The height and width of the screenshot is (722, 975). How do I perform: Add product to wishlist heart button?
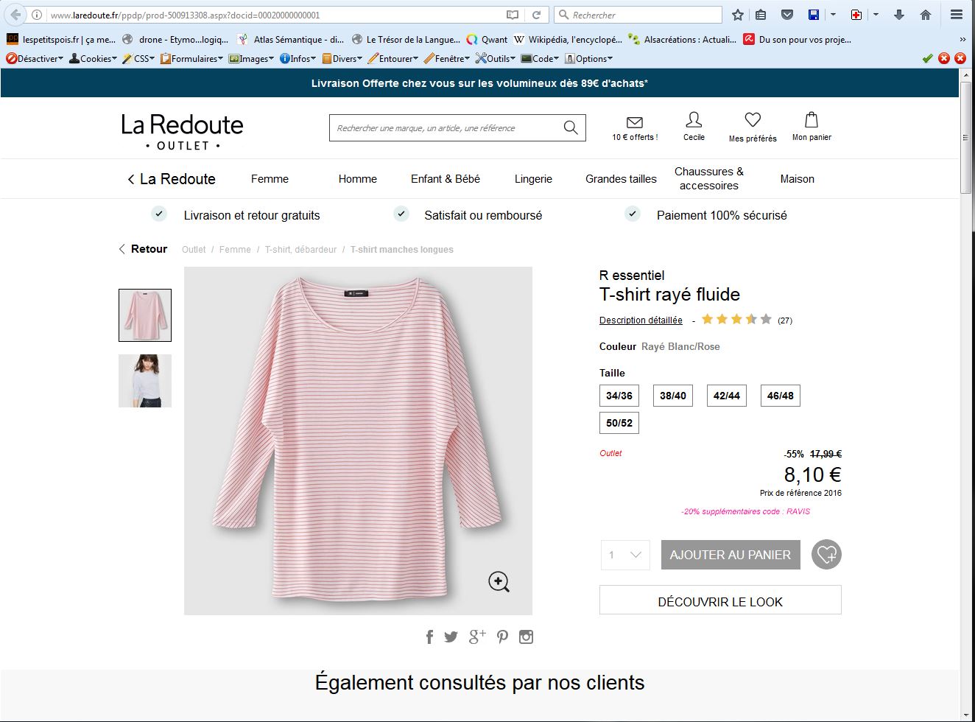point(826,555)
